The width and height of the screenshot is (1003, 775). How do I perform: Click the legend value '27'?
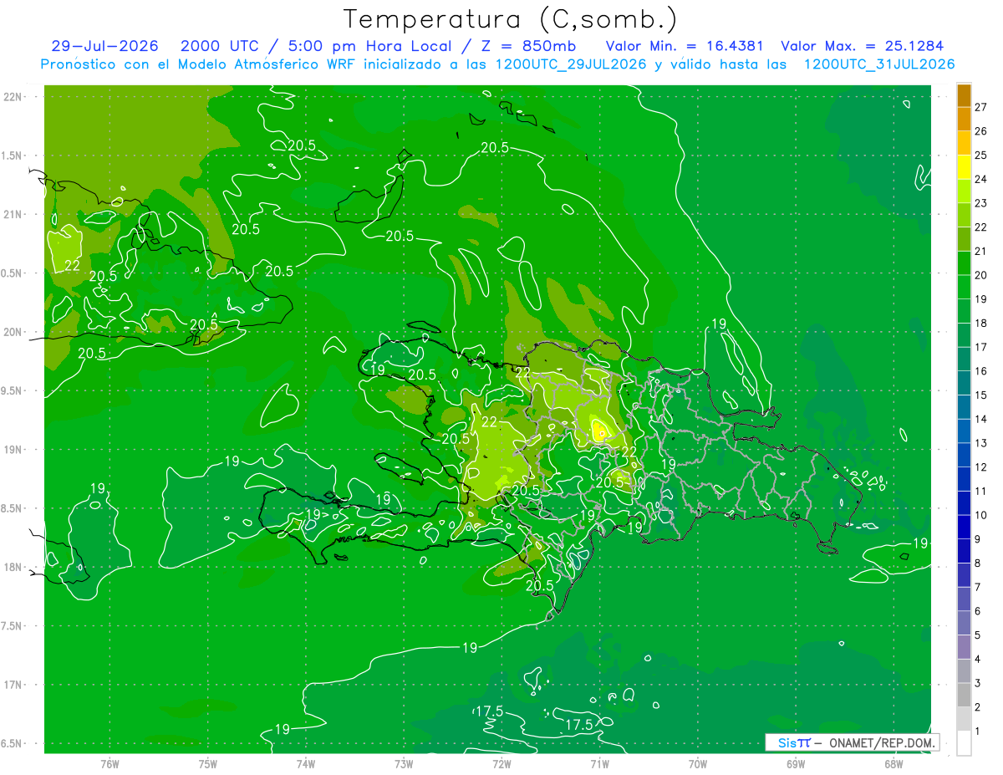point(981,107)
